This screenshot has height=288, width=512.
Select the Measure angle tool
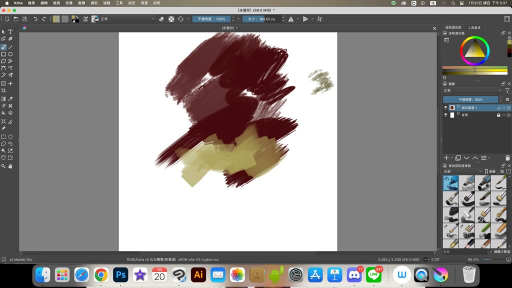(10, 121)
